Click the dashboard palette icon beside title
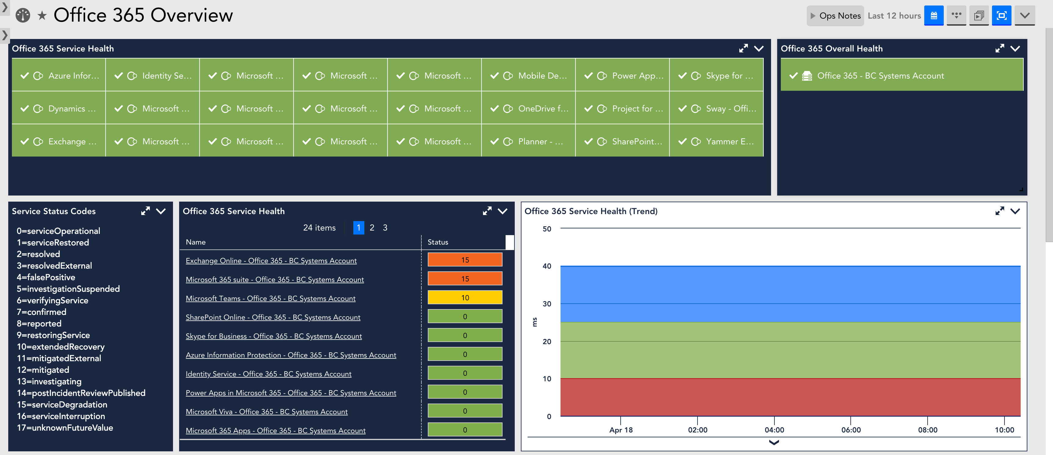The width and height of the screenshot is (1053, 455). click(x=23, y=16)
